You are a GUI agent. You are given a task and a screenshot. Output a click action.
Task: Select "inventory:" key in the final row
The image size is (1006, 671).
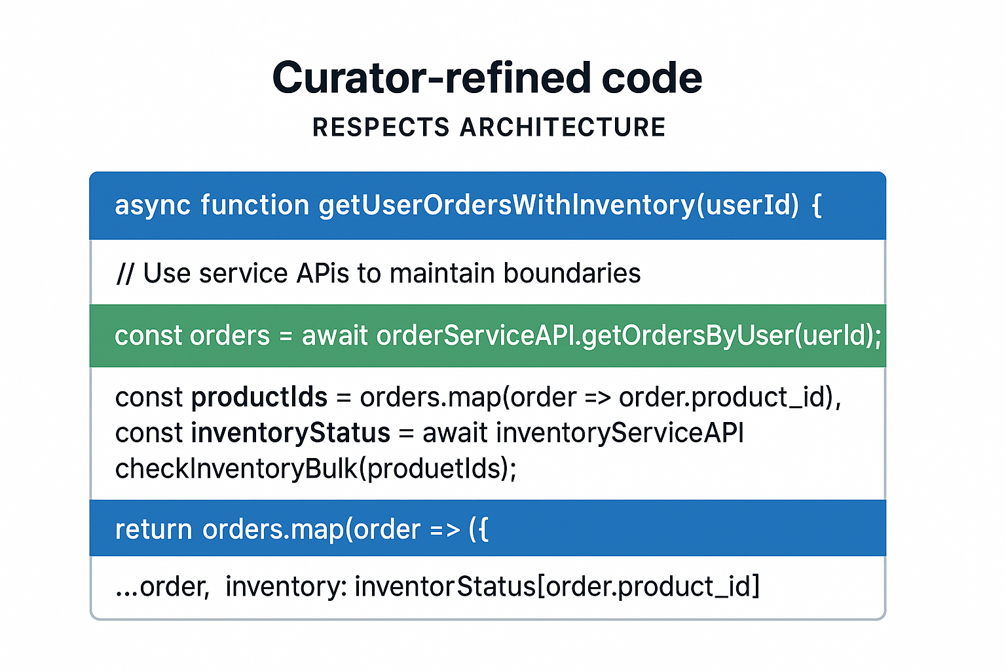pos(286,586)
